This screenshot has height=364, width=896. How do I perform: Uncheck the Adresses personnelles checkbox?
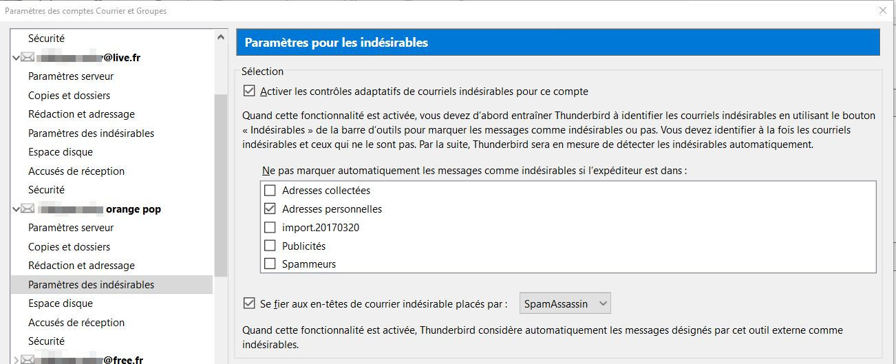point(270,209)
